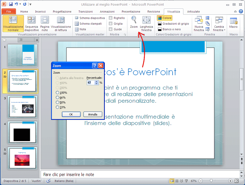Open Schema diapositiva master view
Viewport: 245px width, 185px height.
(90, 18)
